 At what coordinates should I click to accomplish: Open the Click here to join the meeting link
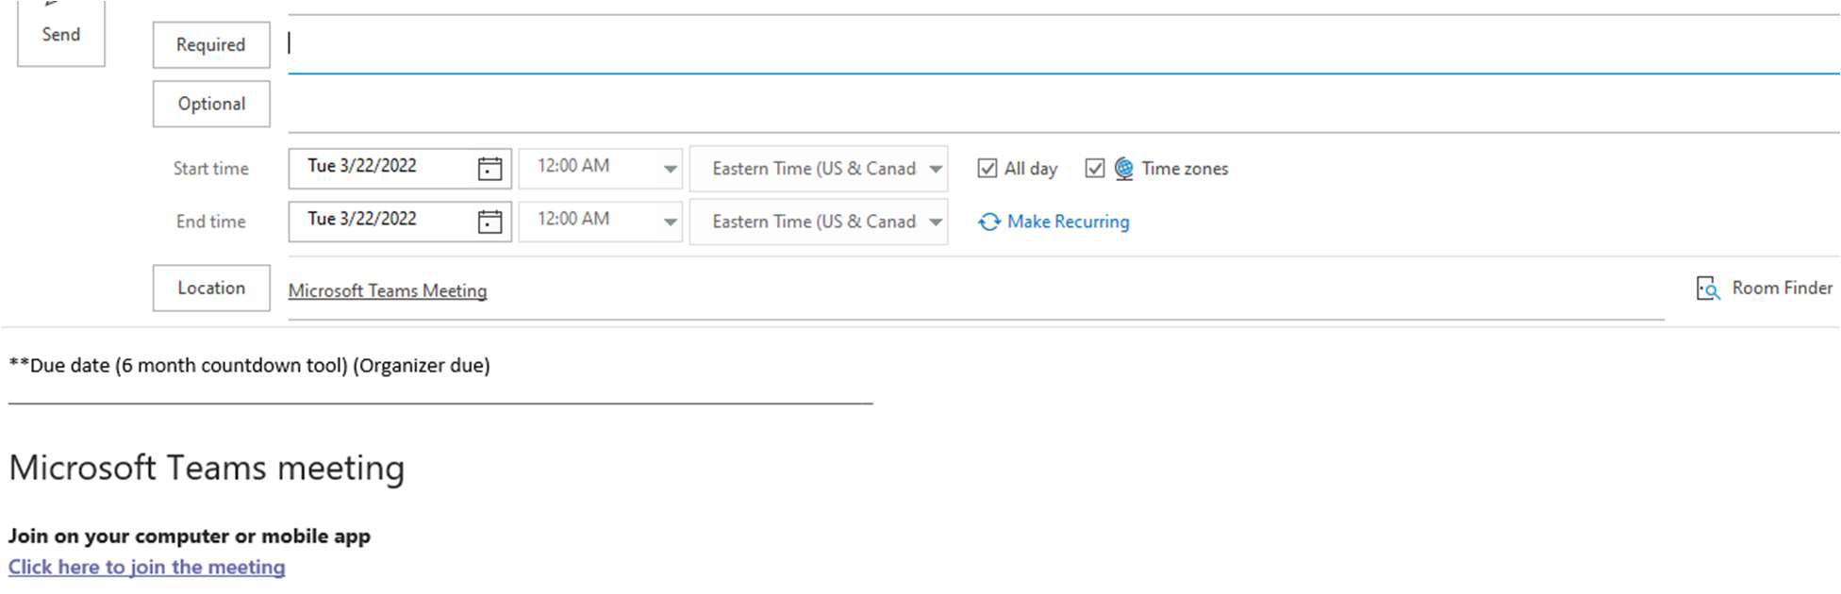coord(147,567)
